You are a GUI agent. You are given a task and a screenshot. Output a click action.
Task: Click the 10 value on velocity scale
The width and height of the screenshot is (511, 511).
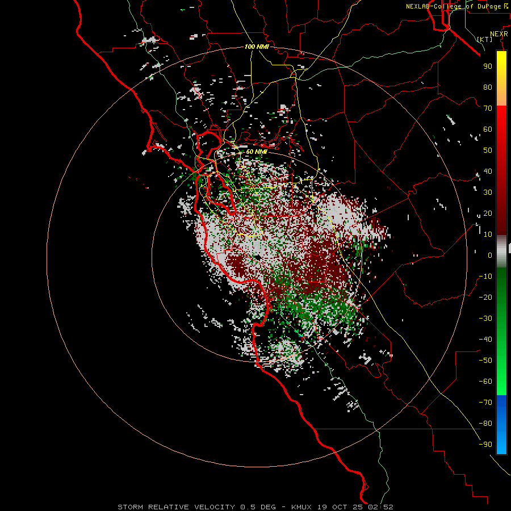pos(488,234)
